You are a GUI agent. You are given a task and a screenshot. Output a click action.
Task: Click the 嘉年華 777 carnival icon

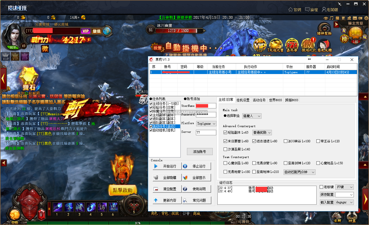coord(292,44)
